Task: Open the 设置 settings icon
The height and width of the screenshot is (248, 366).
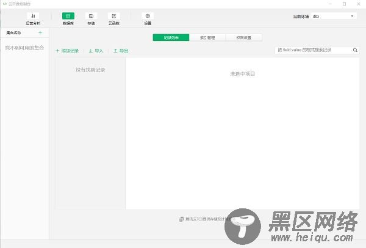Action: [x=148, y=16]
